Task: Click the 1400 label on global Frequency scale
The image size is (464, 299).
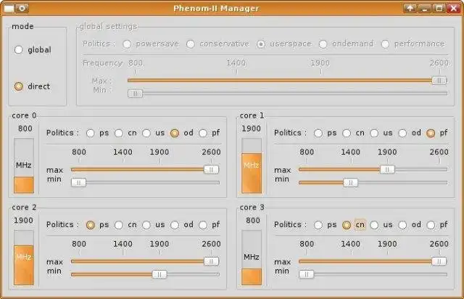Action: tap(236, 63)
